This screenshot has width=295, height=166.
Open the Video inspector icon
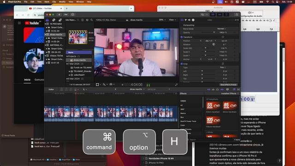(182, 20)
